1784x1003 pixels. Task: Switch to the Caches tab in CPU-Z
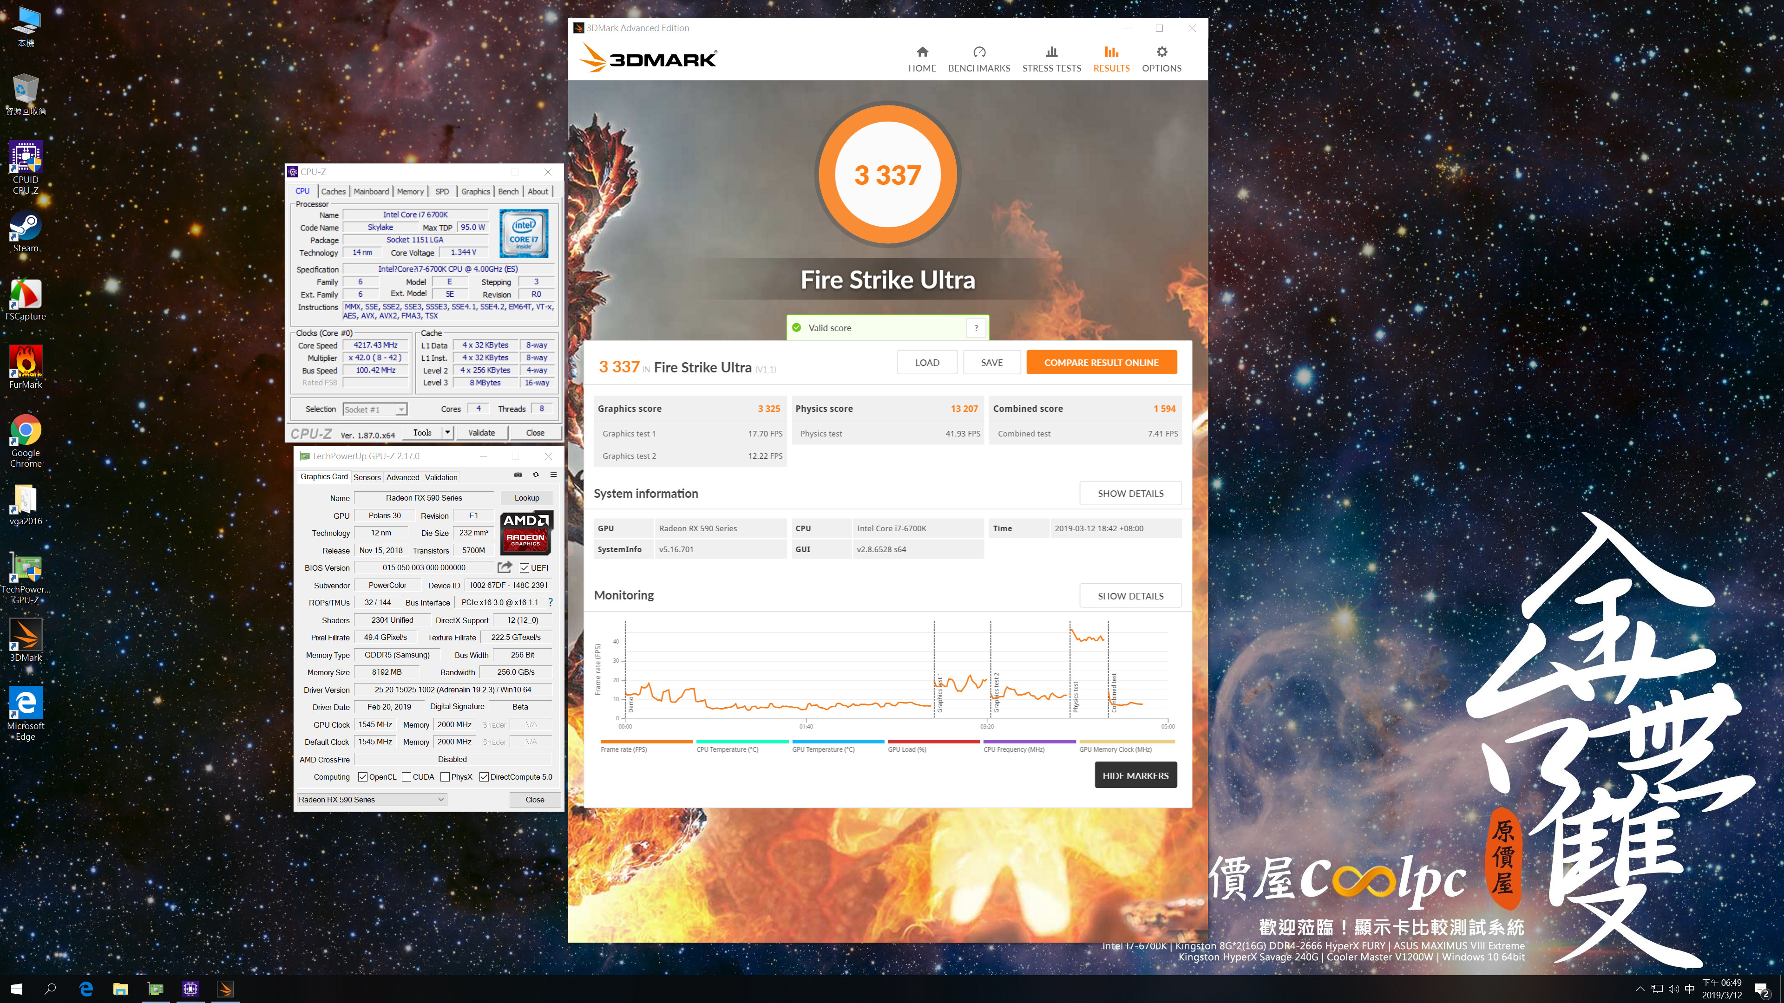click(333, 192)
